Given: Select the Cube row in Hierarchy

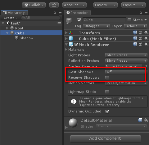Looking at the screenshot, I should point(31,33).
